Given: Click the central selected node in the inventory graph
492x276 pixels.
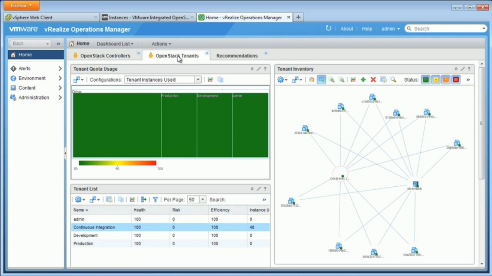Looking at the screenshot, I should (x=340, y=174).
